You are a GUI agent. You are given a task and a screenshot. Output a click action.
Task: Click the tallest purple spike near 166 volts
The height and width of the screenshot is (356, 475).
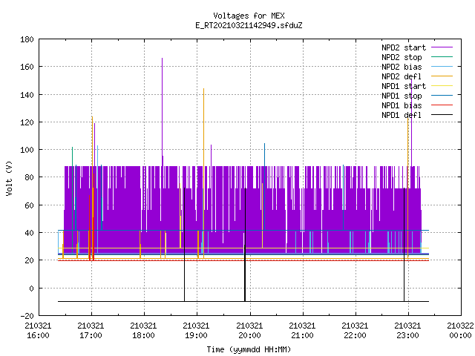coord(162,111)
